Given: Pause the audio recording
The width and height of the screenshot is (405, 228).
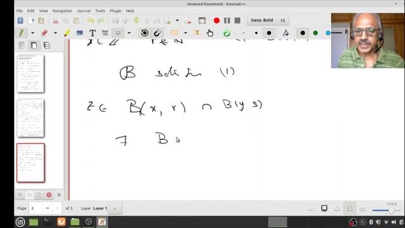Looking at the screenshot, I should pyautogui.click(x=227, y=20).
